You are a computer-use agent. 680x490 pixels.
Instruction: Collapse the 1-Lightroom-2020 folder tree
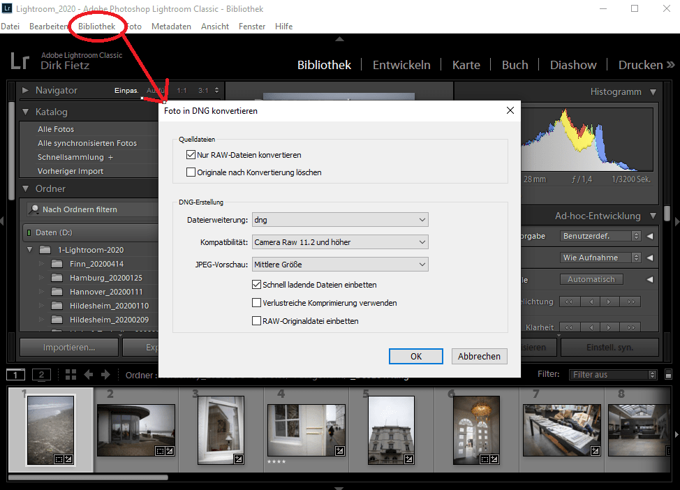coord(29,250)
